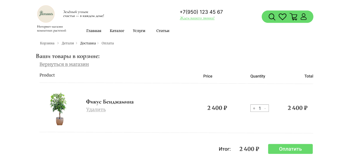Screen dimensions: 352x168
Task: Click the Price column header
Action: pyautogui.click(x=208, y=76)
